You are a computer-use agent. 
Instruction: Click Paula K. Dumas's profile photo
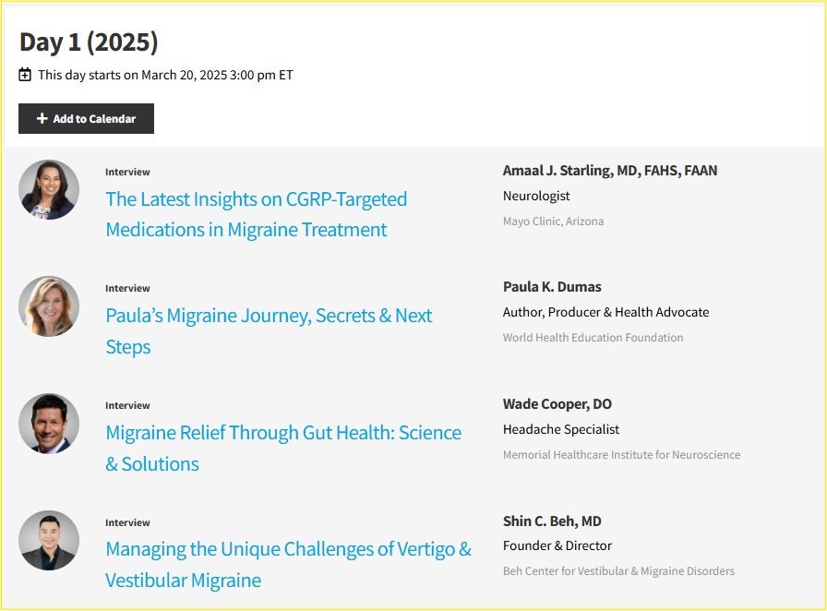tap(49, 306)
